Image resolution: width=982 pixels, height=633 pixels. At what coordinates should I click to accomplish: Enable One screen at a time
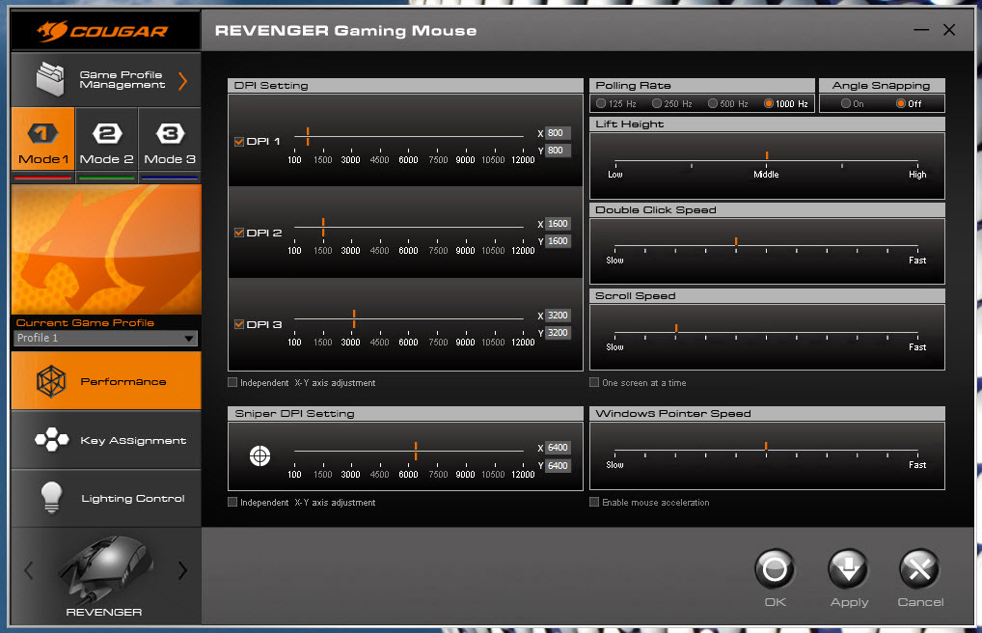pos(594,382)
